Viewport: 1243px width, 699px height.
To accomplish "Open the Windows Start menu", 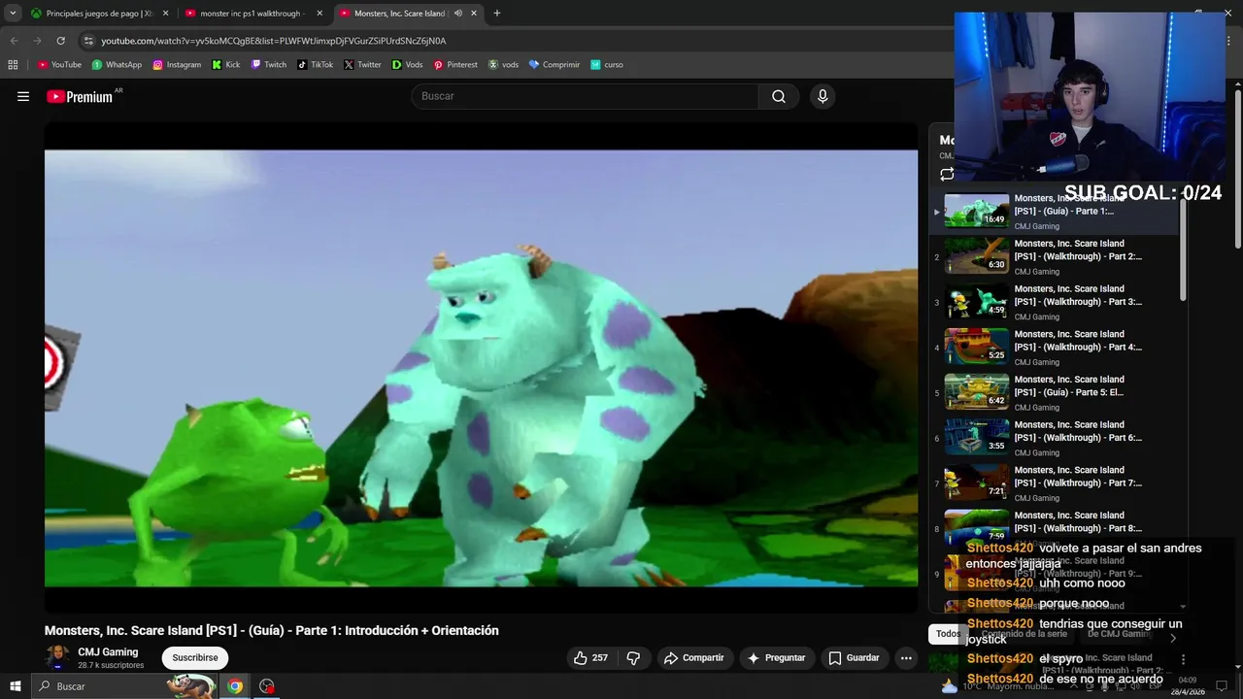I will pos(16,686).
